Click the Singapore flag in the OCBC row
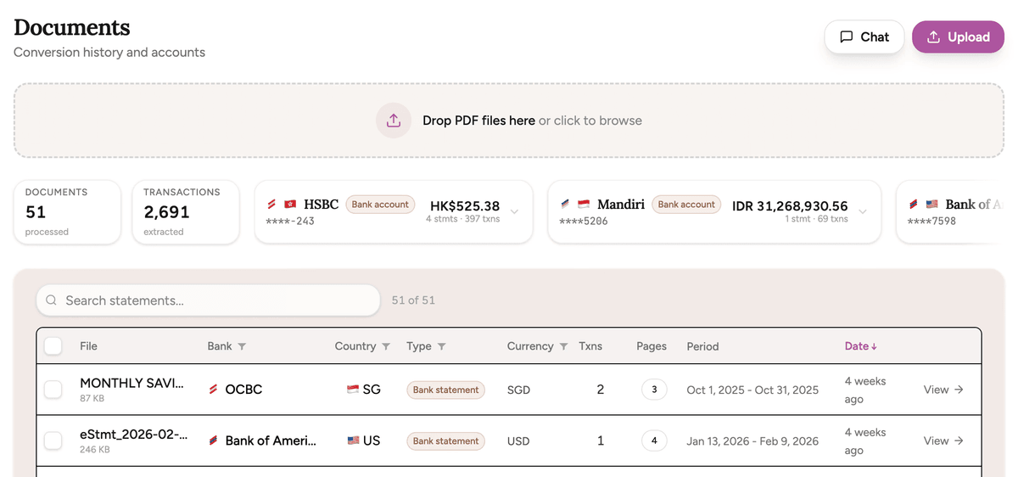This screenshot has width=1018, height=477. (353, 390)
